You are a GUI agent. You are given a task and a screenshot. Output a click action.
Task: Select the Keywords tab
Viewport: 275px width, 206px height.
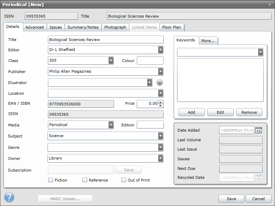pos(186,40)
